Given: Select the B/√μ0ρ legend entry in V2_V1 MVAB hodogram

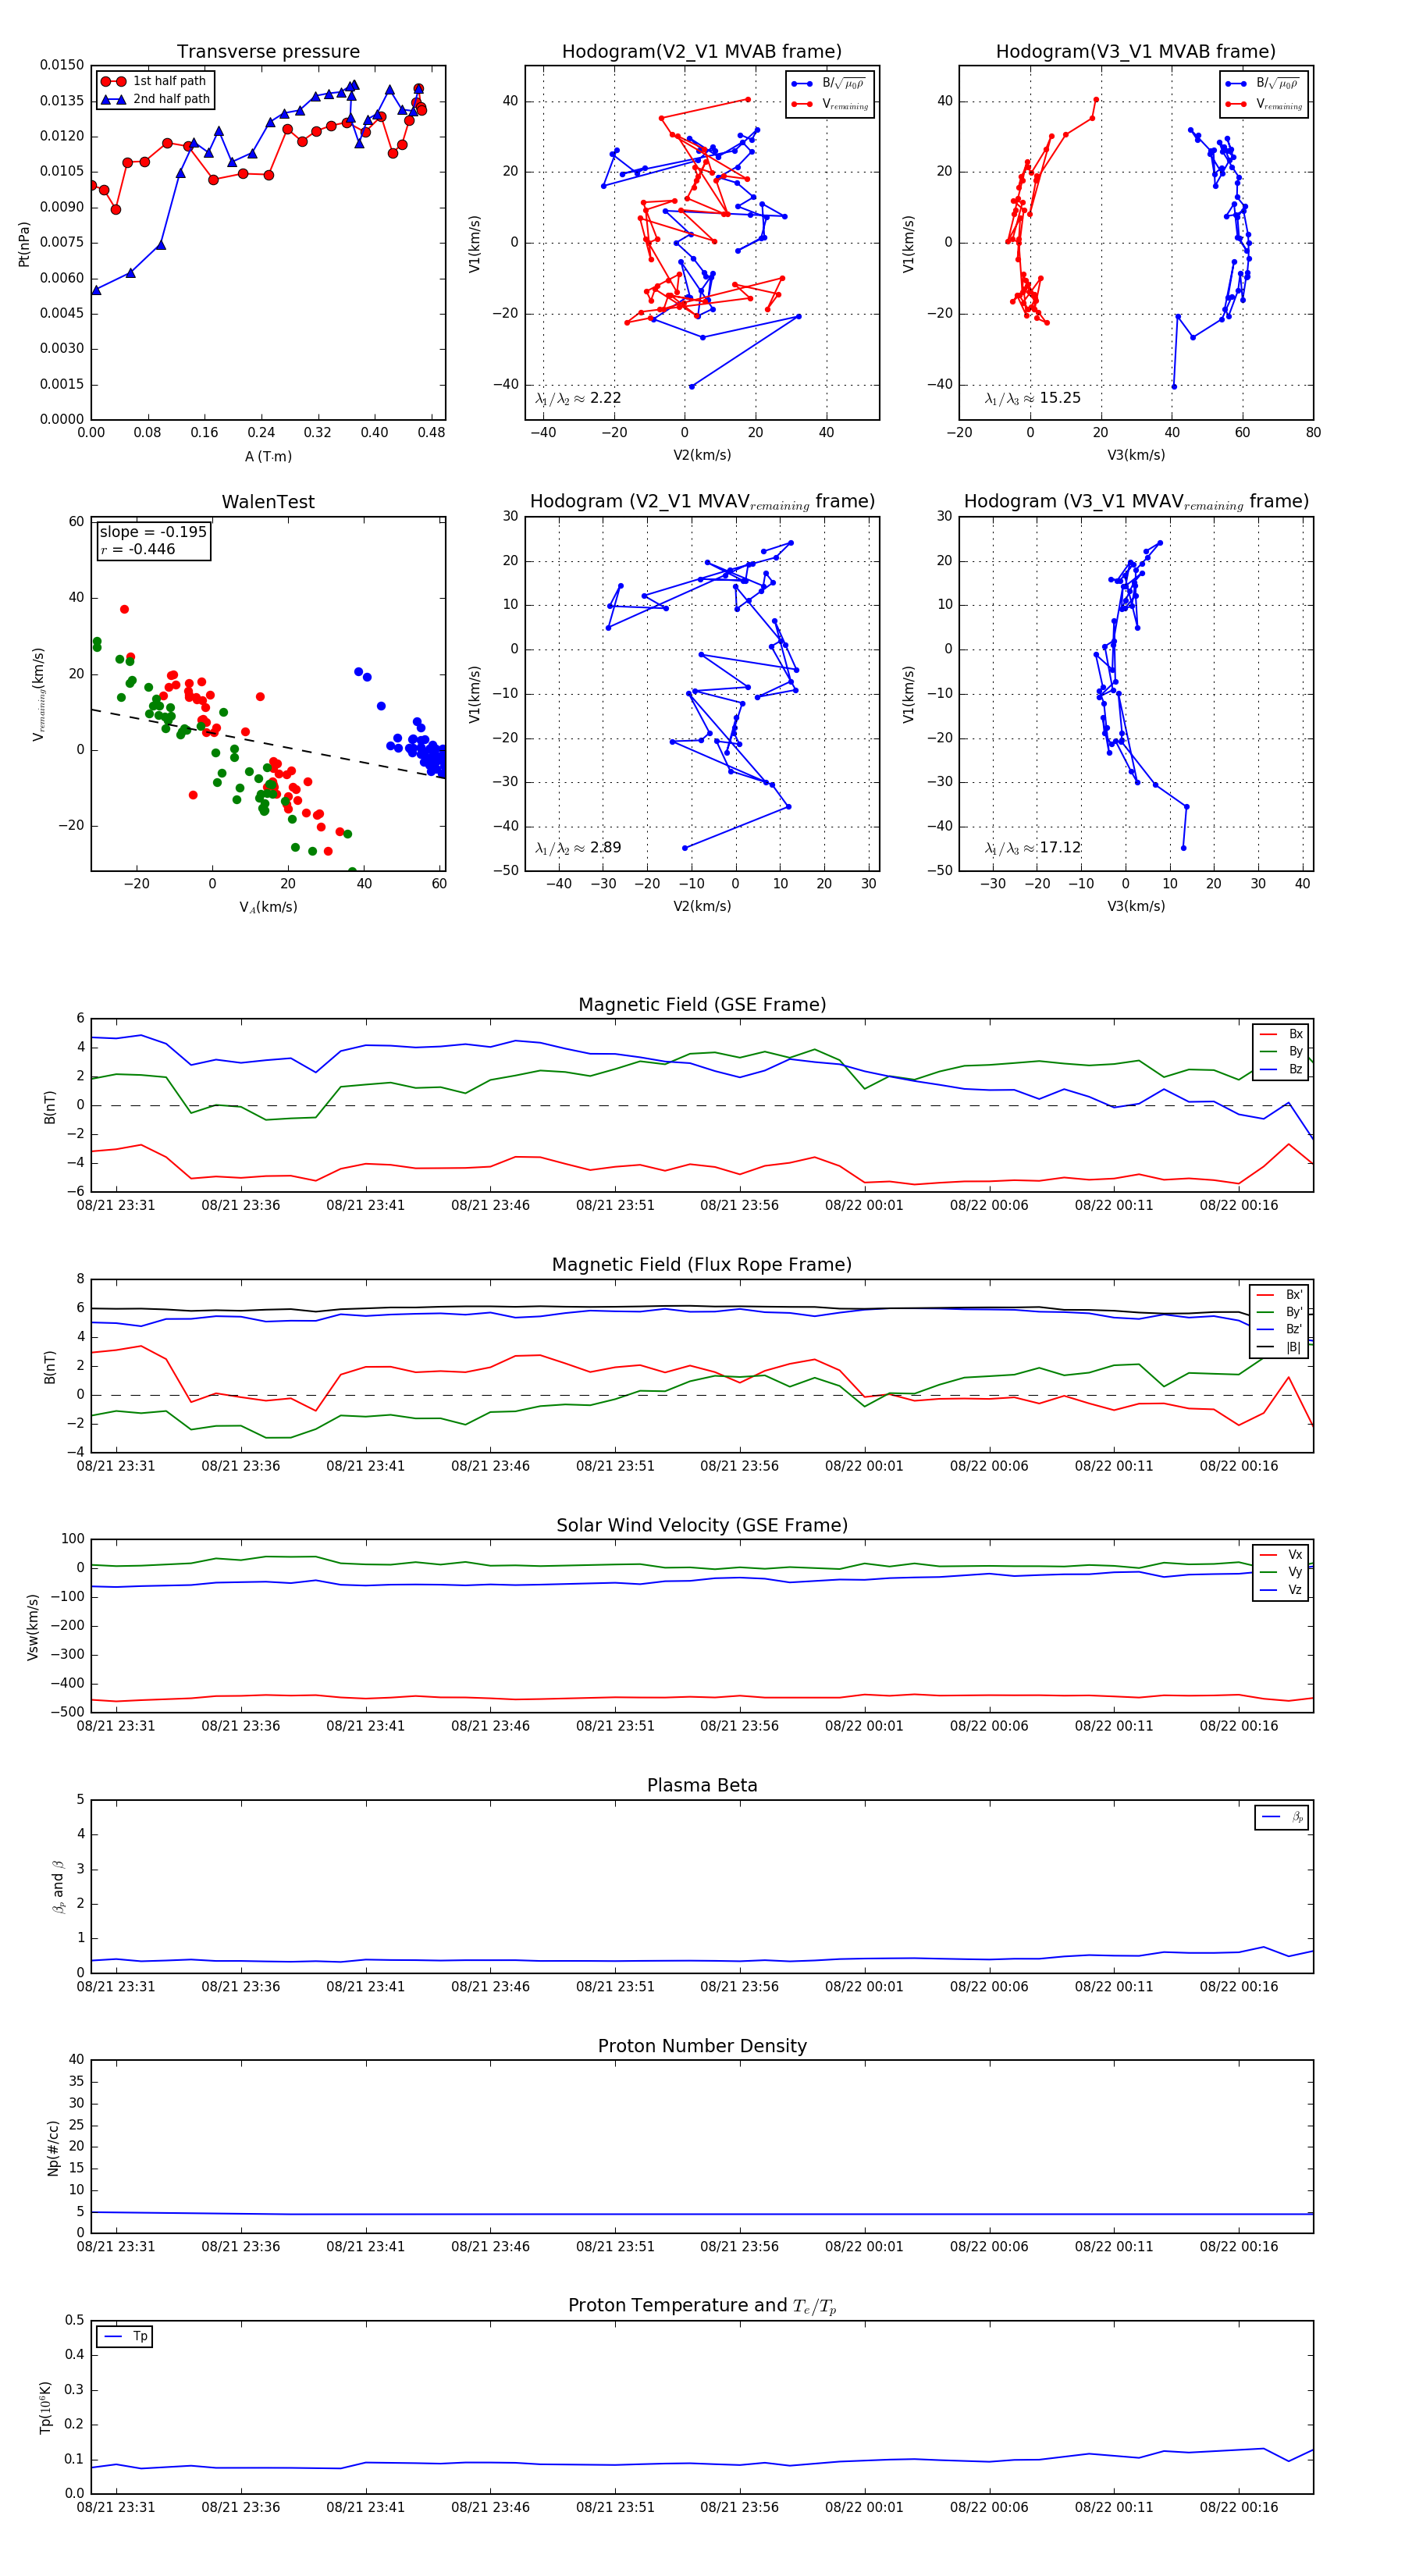Looking at the screenshot, I should pos(830,84).
